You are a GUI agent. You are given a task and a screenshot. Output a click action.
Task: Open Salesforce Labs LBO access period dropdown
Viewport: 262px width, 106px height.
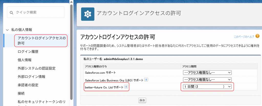coord(207,80)
